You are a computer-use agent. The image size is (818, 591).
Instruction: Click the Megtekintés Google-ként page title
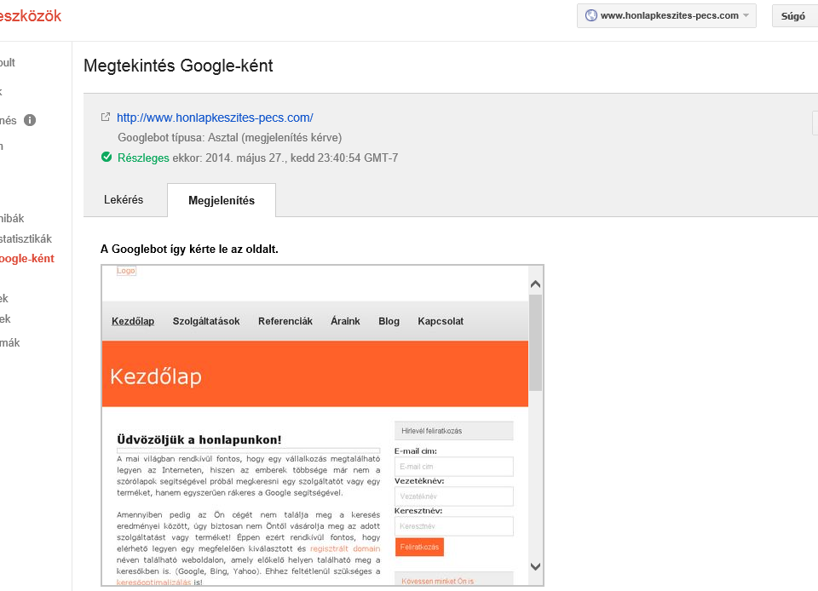tap(178, 66)
